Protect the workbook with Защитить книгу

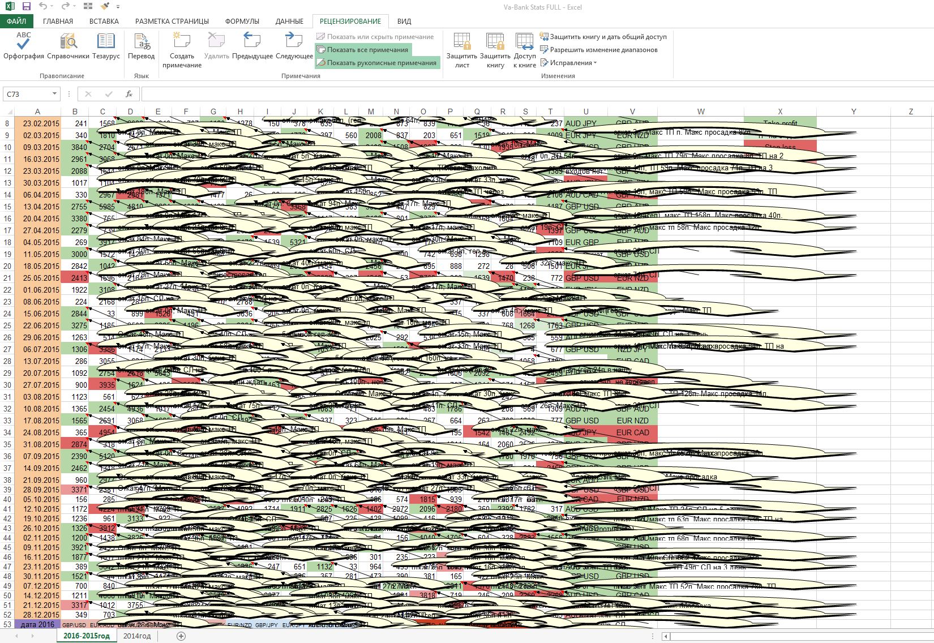click(495, 50)
